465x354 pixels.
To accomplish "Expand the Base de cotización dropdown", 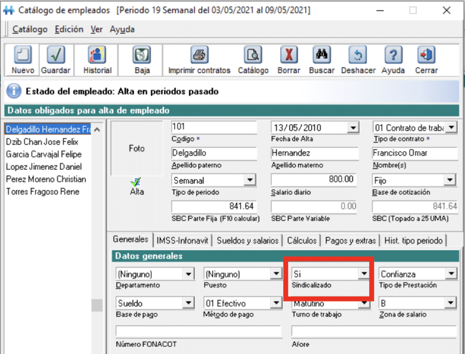I will tap(450, 180).
